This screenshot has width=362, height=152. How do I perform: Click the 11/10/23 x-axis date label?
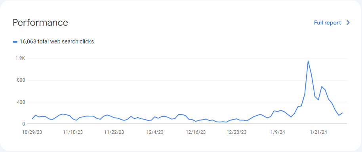73,132
